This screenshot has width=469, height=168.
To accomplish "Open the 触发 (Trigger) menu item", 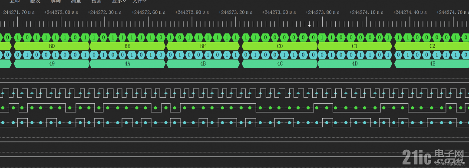I will (x=35, y=1).
